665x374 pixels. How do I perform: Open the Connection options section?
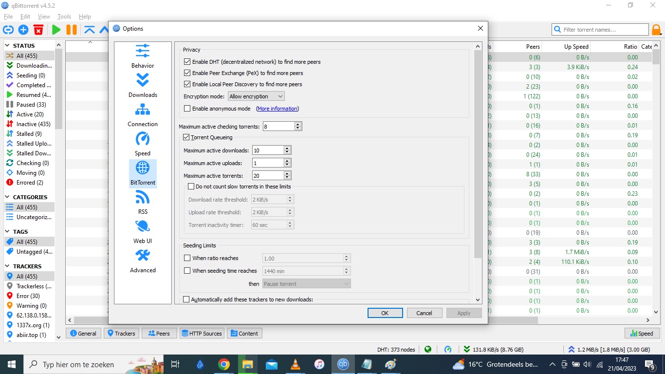click(x=143, y=115)
